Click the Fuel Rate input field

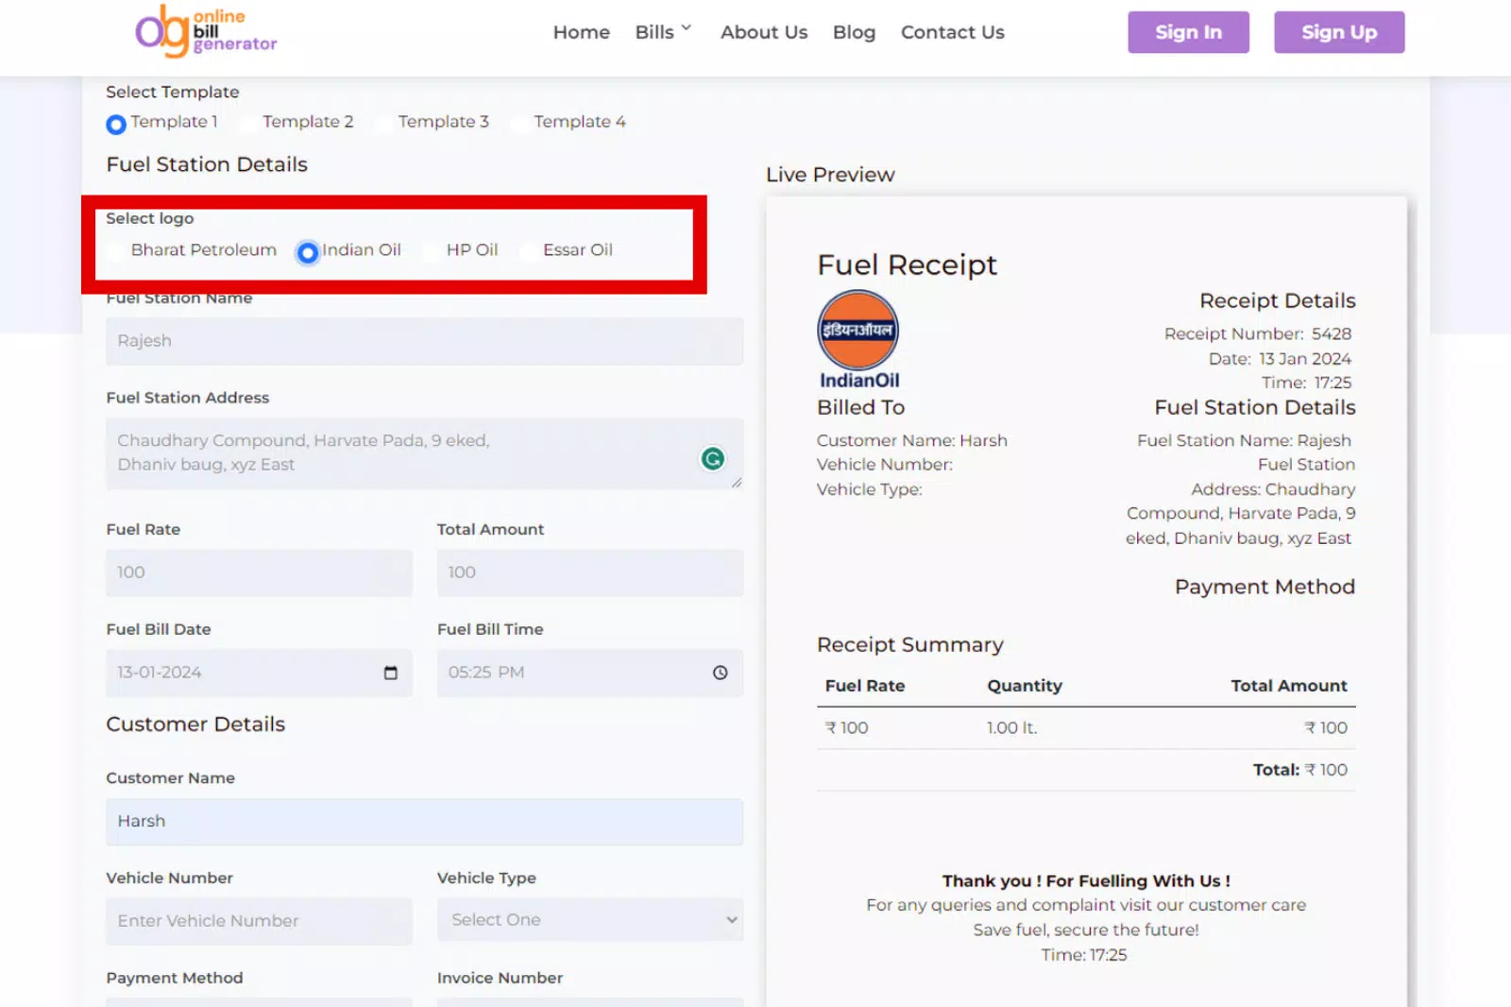259,572
